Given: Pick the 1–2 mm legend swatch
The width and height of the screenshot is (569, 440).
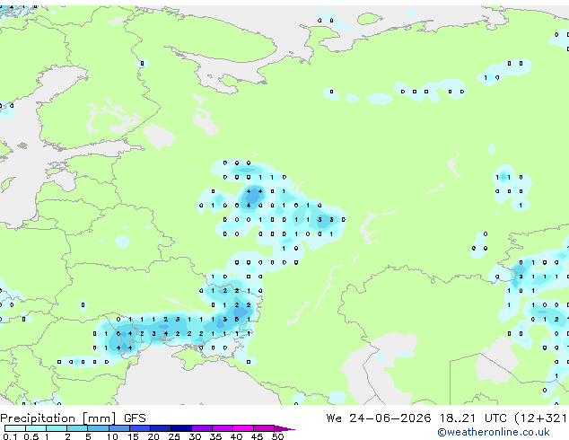Looking at the screenshot, I should [57, 428].
